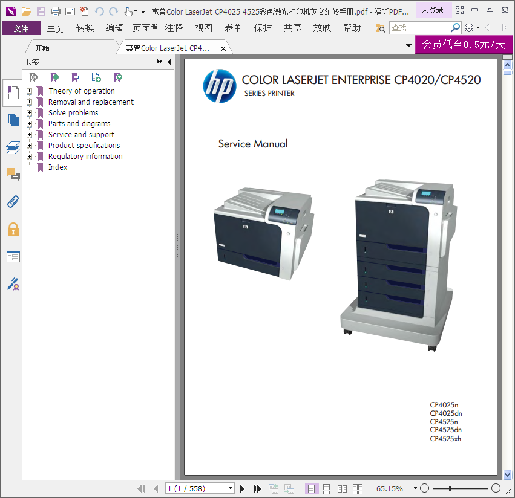Select the hand/touch mode tool
This screenshot has height=498, width=515.
click(x=128, y=12)
